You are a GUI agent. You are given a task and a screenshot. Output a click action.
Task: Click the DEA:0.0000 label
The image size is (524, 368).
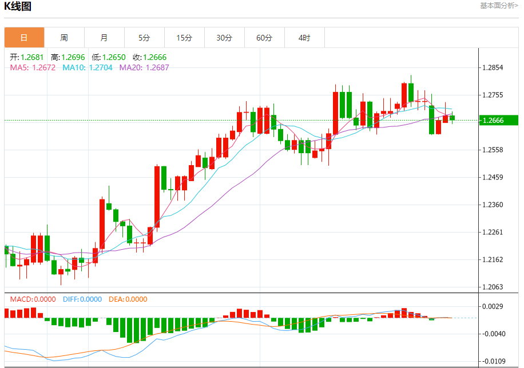click(128, 299)
